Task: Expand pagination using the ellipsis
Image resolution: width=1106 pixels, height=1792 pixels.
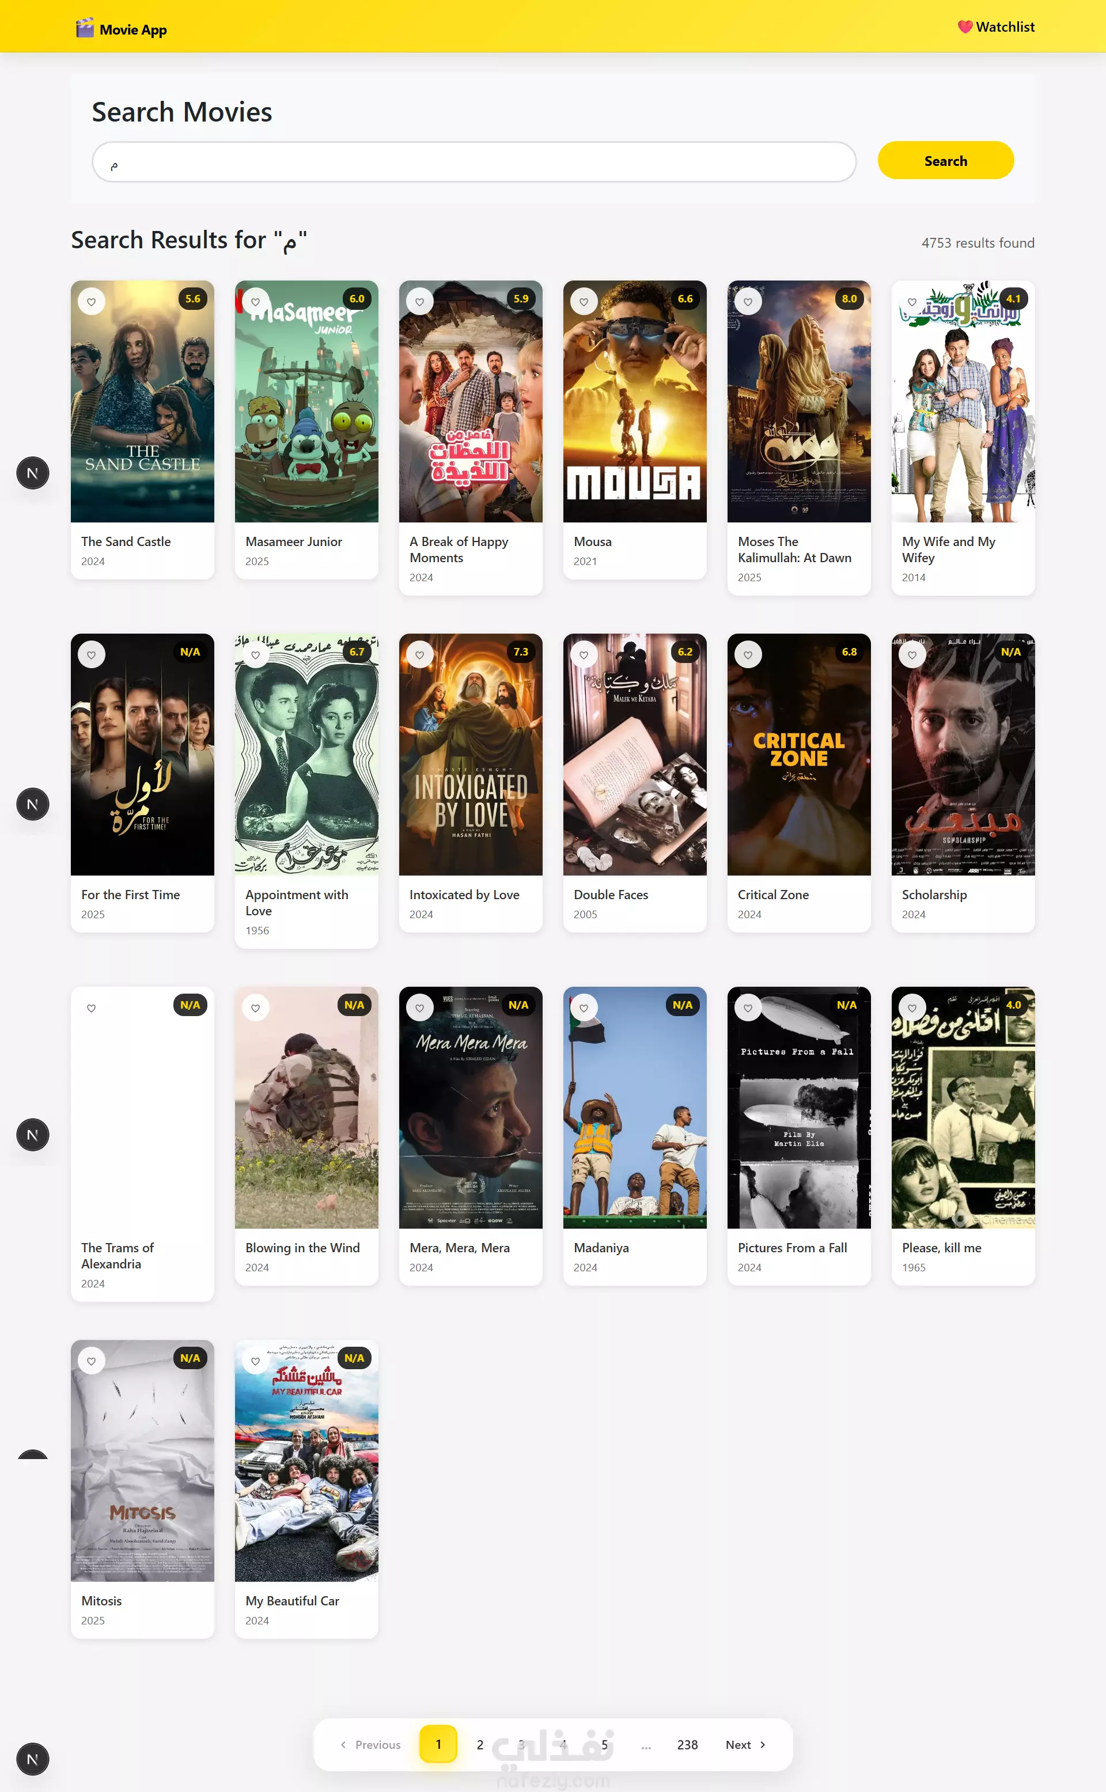Action: [x=646, y=1744]
